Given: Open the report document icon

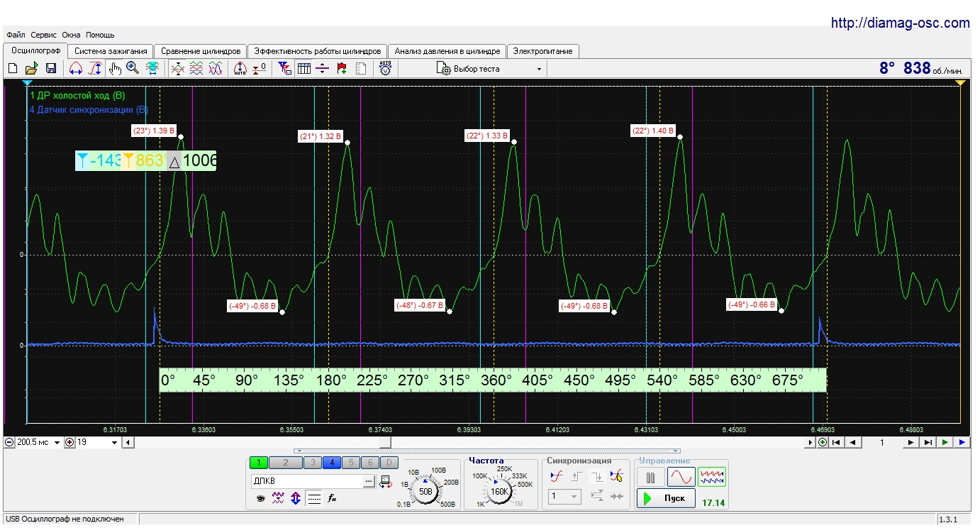Looking at the screenshot, I should coord(360,69).
